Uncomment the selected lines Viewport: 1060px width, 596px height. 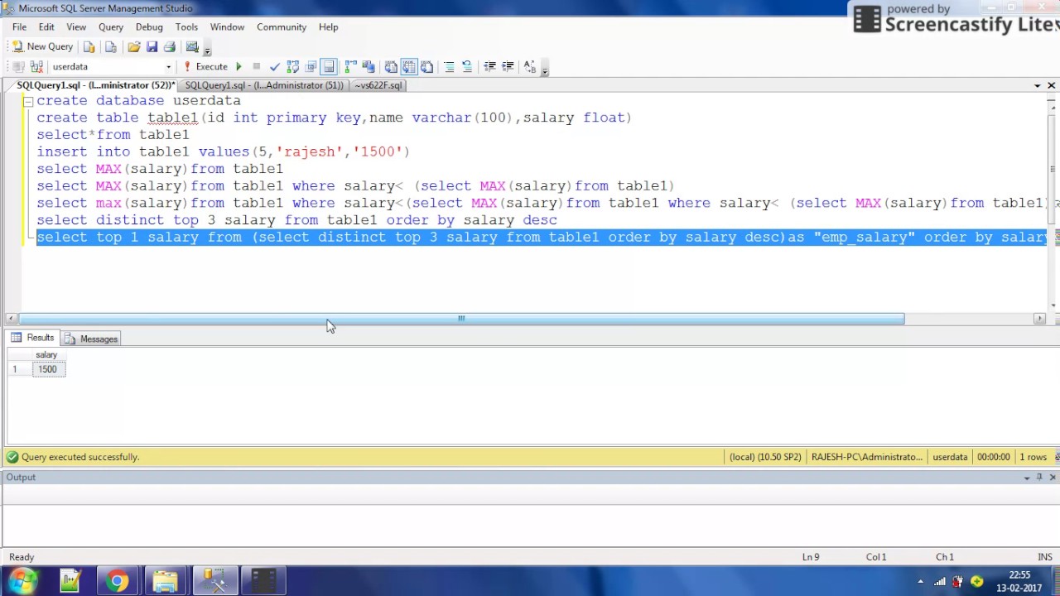(467, 67)
